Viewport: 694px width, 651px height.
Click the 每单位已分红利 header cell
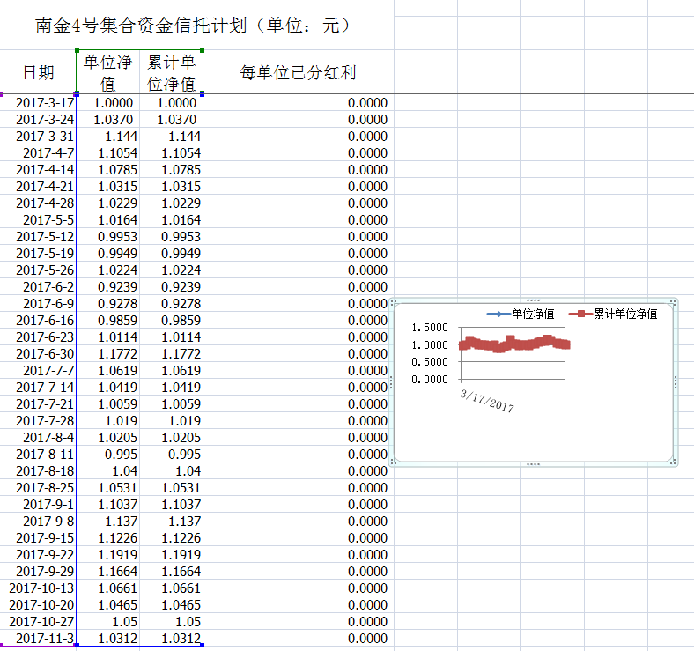point(298,72)
